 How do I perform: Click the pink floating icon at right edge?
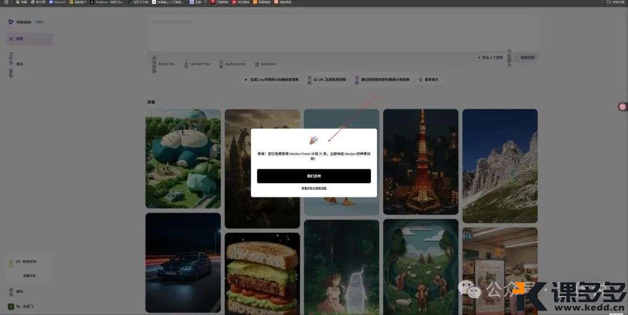click(x=622, y=106)
